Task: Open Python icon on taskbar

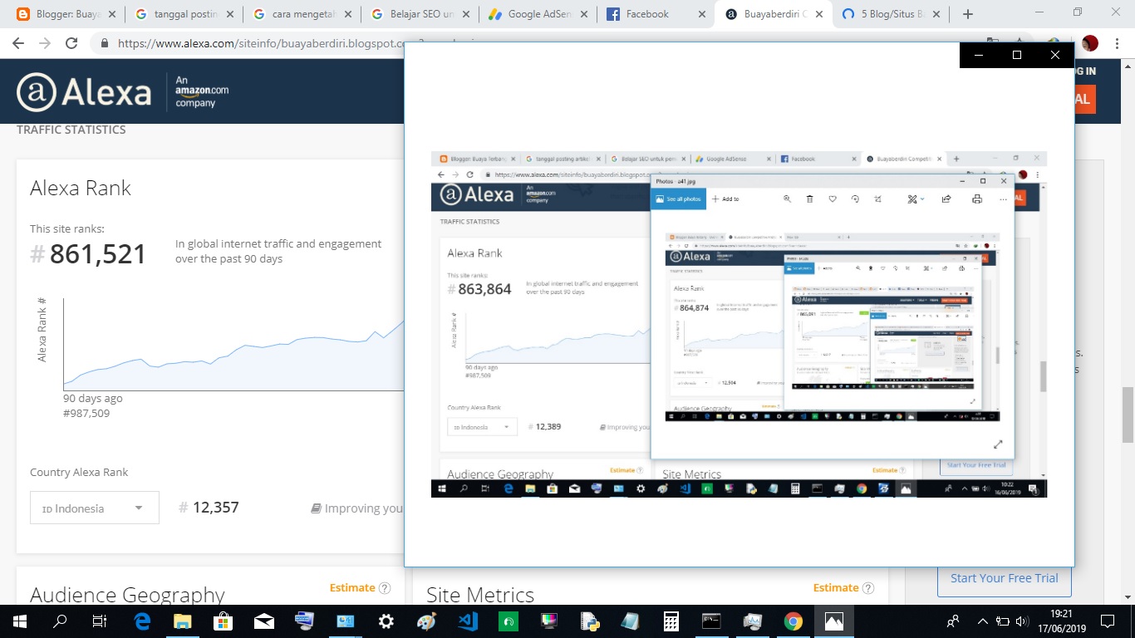Action: click(589, 621)
